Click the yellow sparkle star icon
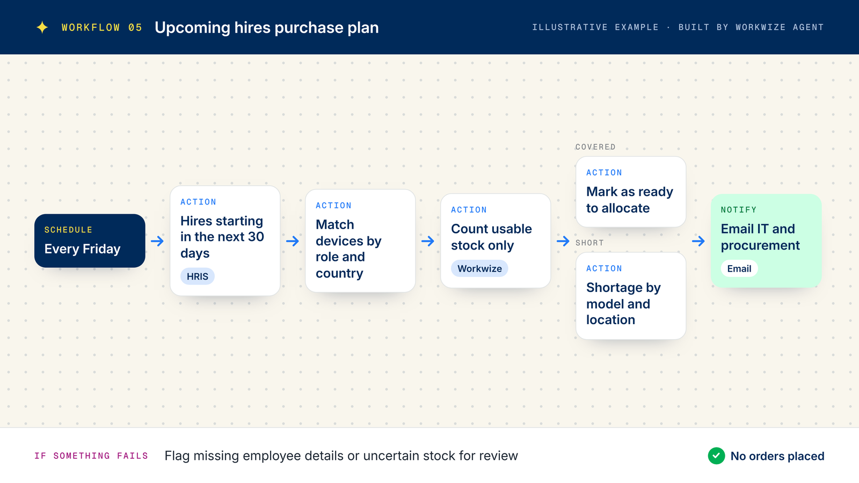This screenshot has width=859, height=483. (42, 27)
